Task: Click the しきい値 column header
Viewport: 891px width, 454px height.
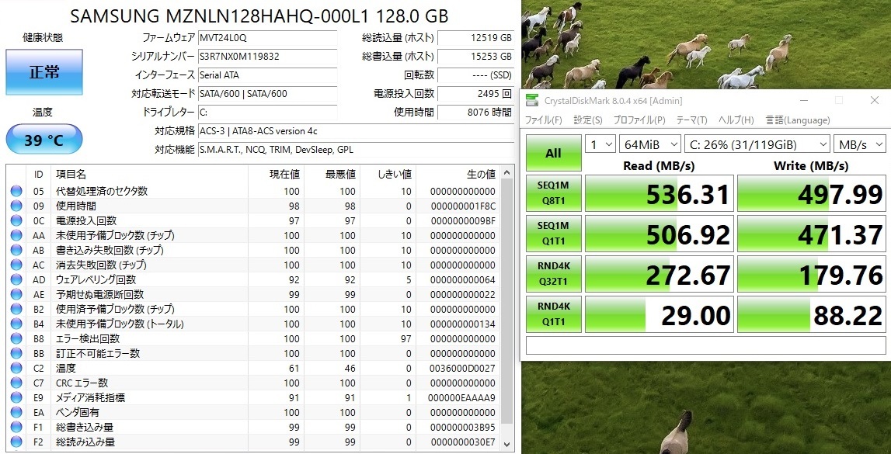Action: point(388,174)
